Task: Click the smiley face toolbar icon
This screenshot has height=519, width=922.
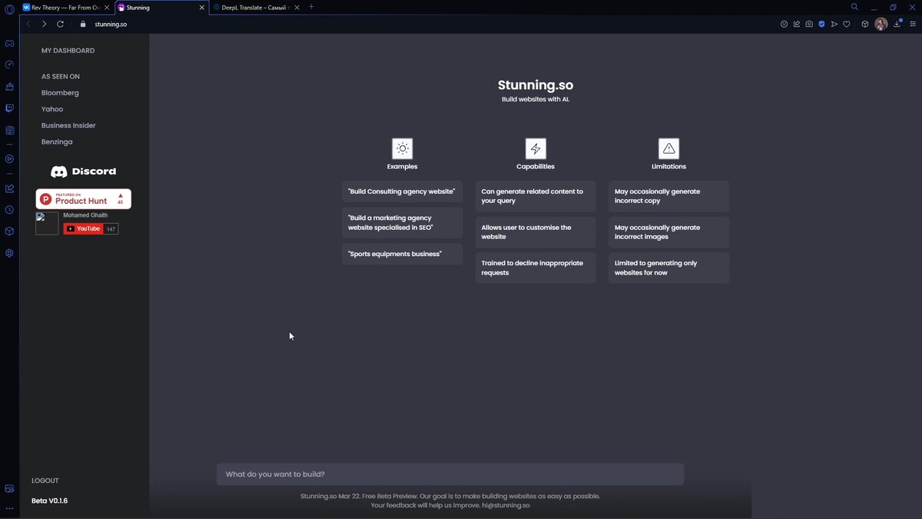Action: point(784,24)
